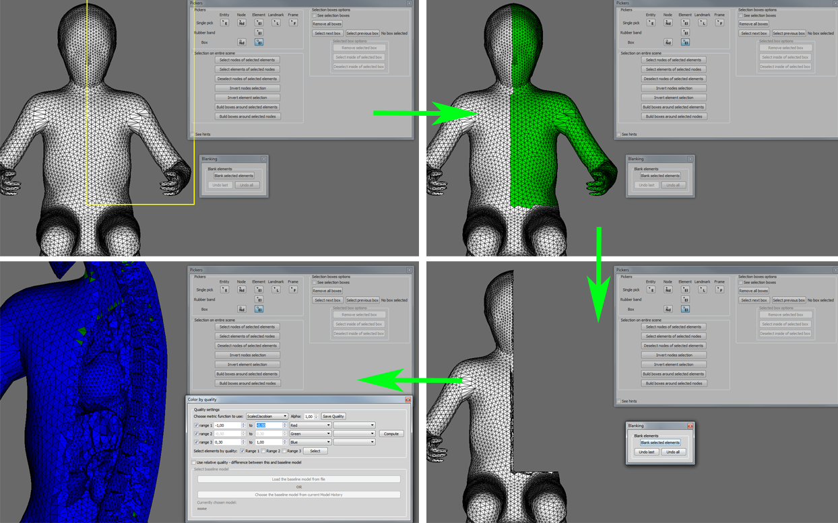Screen dimensions: 838x523
Task: Activate Box node picker in the green-torso screenshot
Action: pos(668,42)
